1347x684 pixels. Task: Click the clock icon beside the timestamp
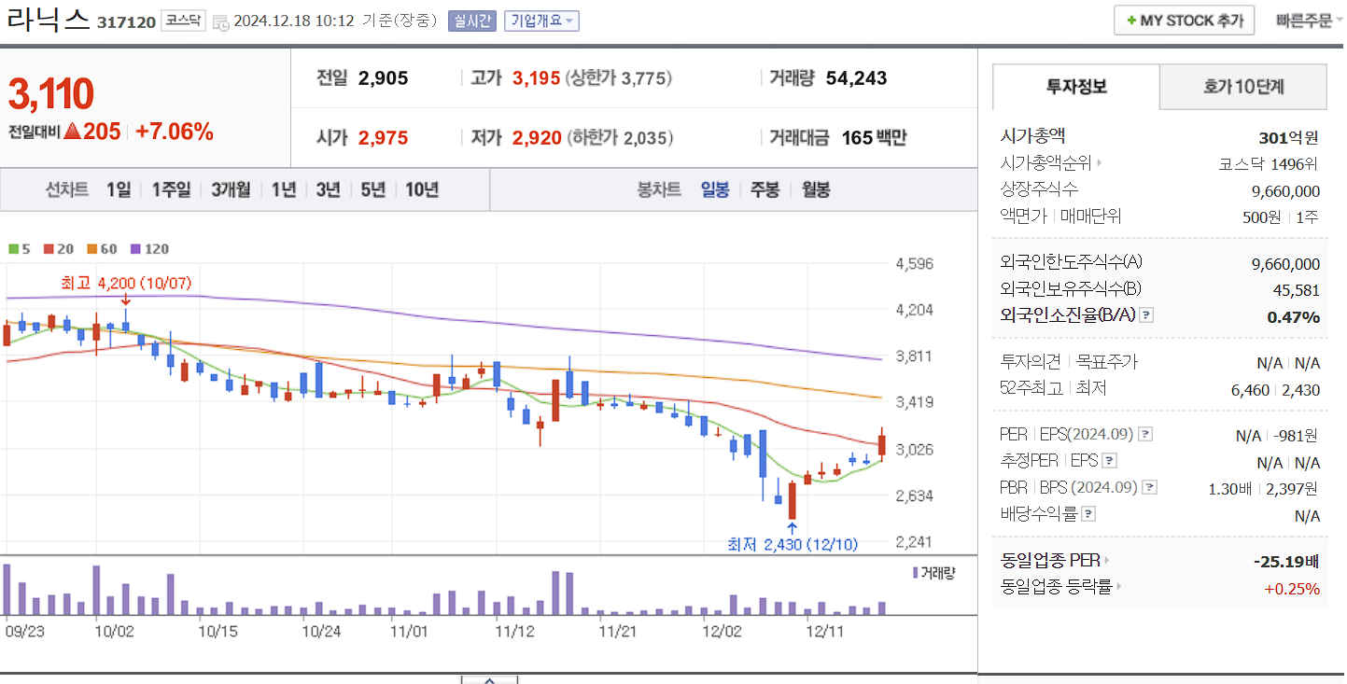tap(220, 21)
